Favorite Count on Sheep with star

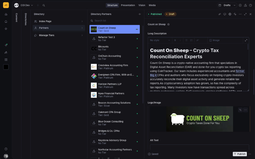click(169, 24)
